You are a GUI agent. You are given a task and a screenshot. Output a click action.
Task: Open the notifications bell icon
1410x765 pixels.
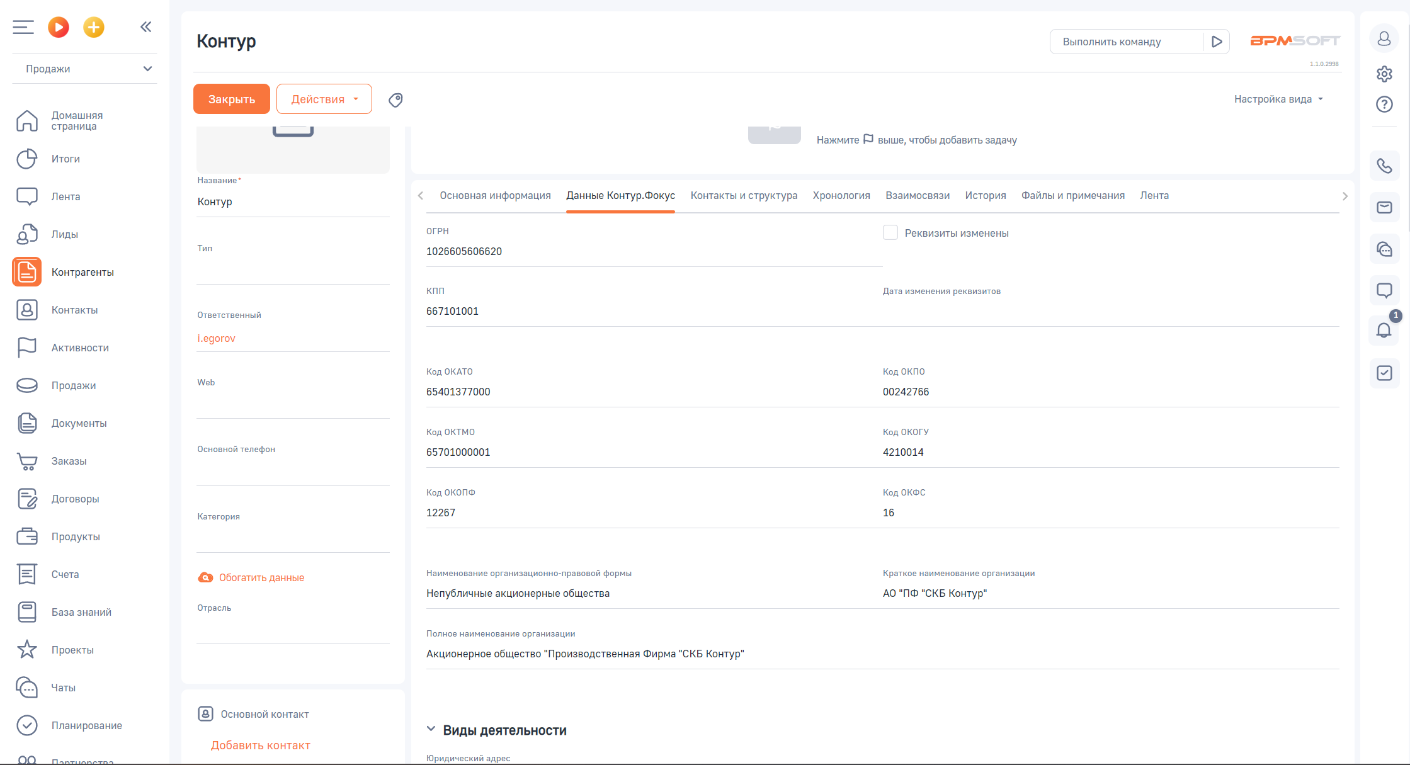point(1384,331)
